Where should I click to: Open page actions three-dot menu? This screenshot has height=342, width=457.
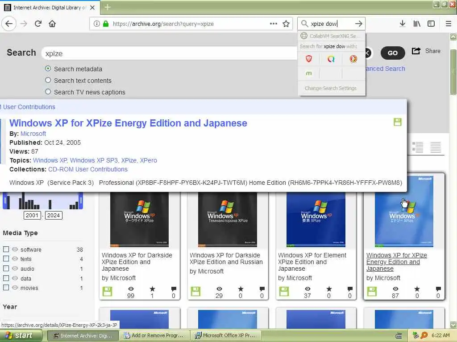click(274, 24)
